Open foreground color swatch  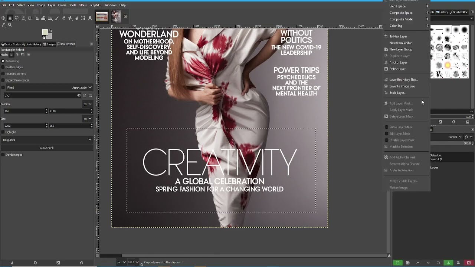coord(45,32)
